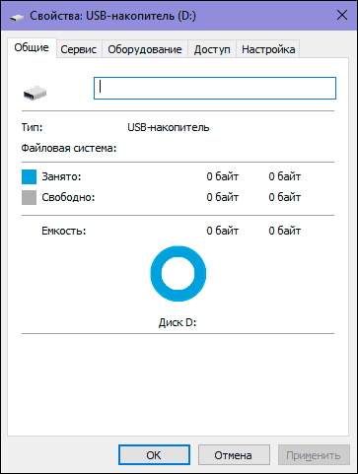Click the volume label text field

coord(215,88)
